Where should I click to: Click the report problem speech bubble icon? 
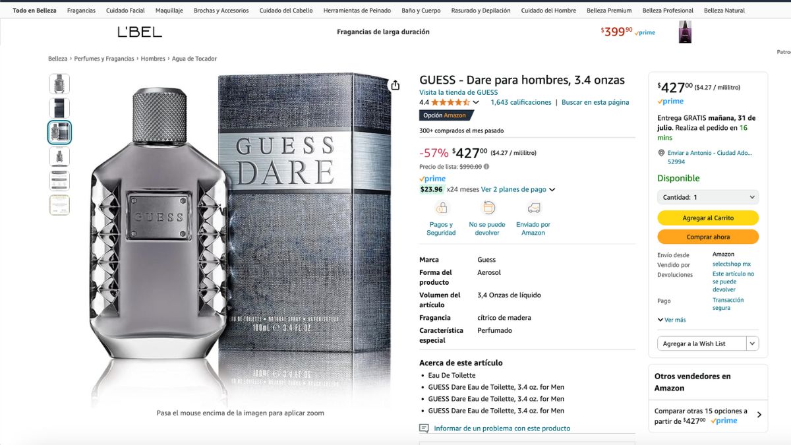click(424, 429)
